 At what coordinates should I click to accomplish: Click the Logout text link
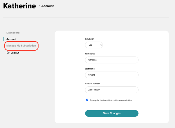[x=15, y=53]
